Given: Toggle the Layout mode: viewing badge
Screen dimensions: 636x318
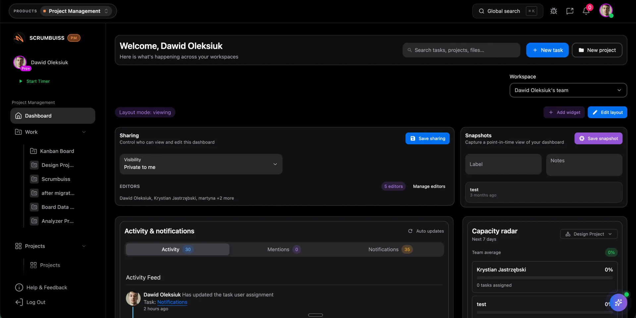Looking at the screenshot, I should coord(145,112).
